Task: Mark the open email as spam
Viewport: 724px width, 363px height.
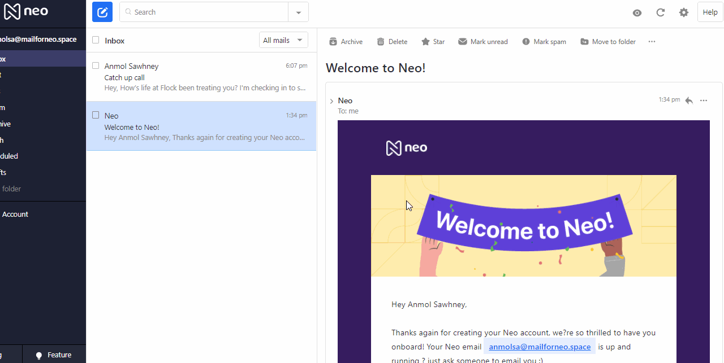Action: click(x=544, y=42)
